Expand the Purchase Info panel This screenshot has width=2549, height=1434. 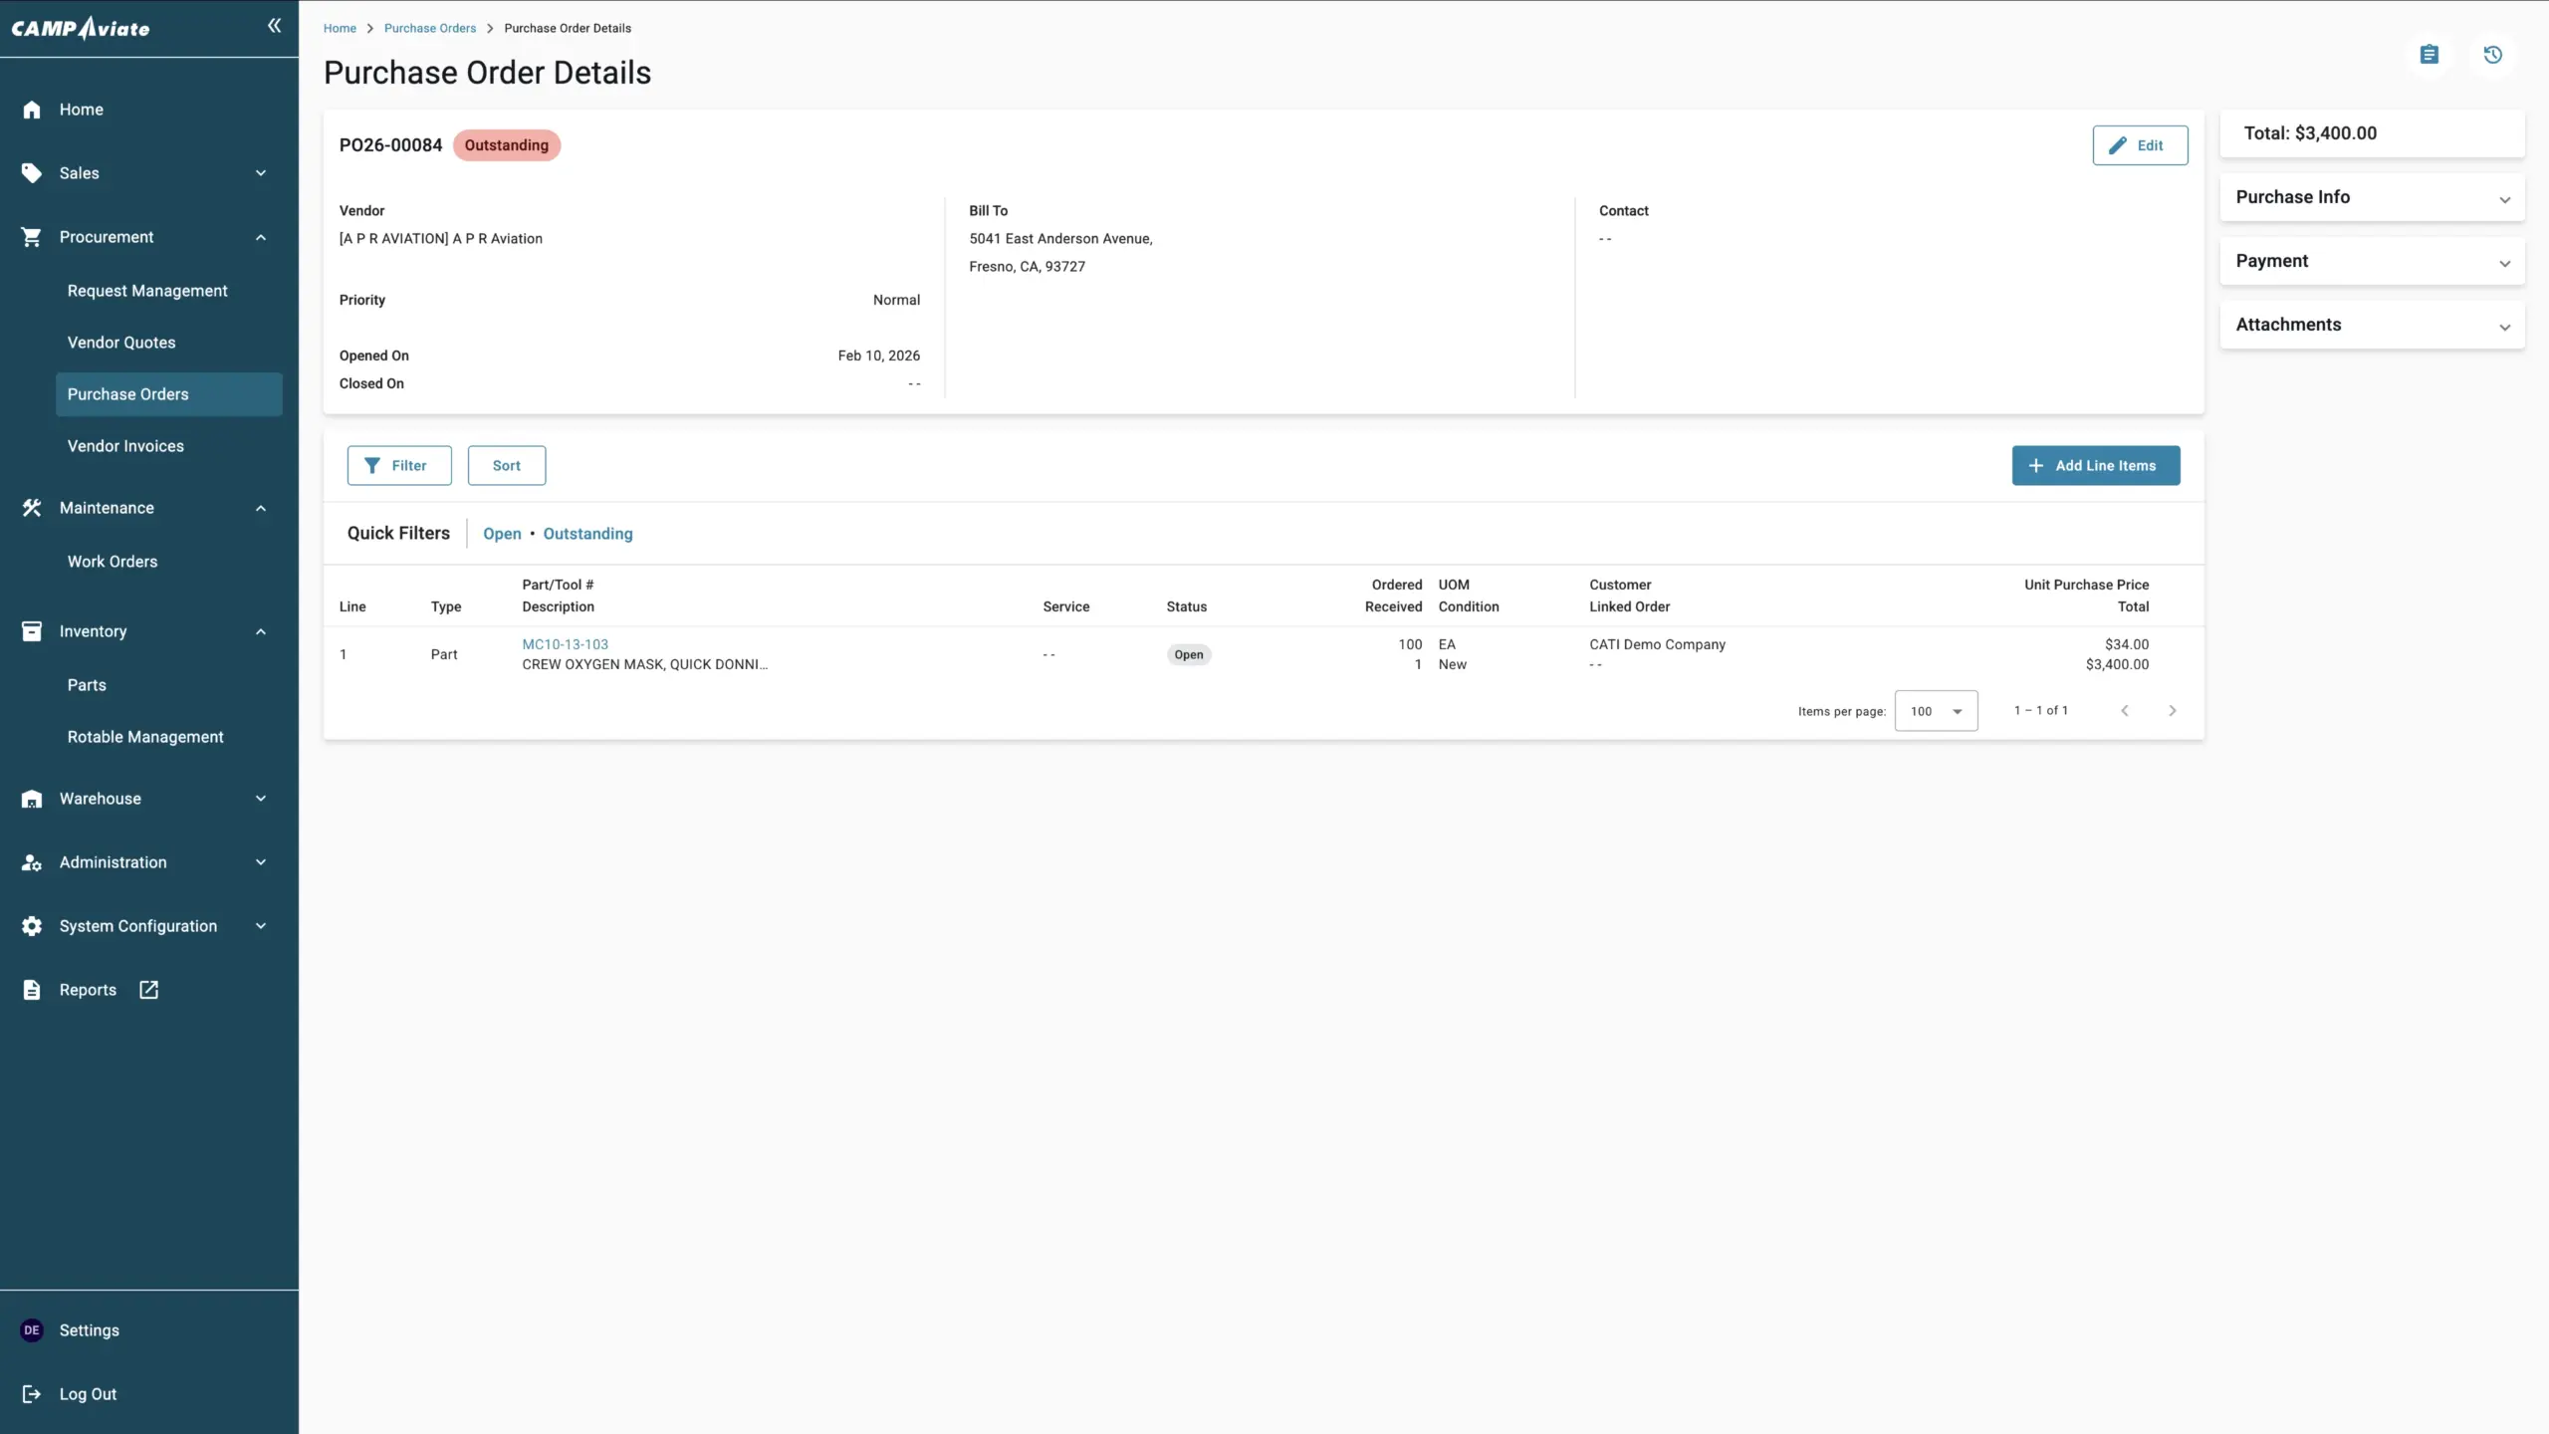click(2372, 197)
